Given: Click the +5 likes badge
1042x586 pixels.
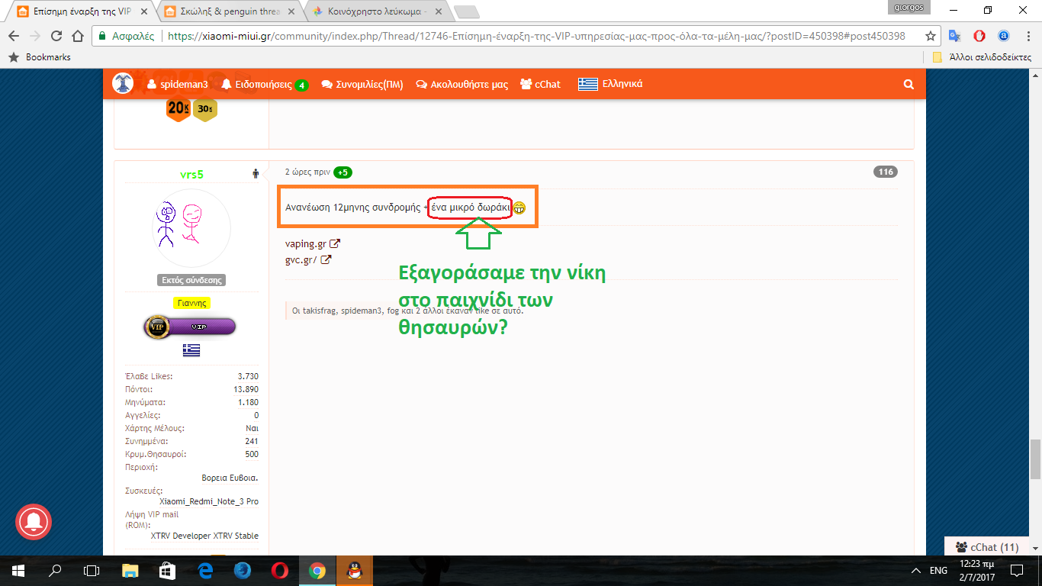Looking at the screenshot, I should [x=343, y=172].
